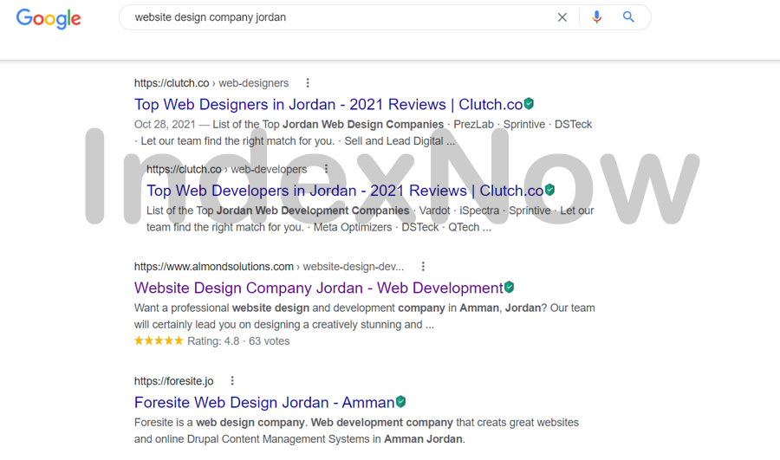Click green shield badge beside Top Web Designers title
This screenshot has height=460, width=780.
529,103
